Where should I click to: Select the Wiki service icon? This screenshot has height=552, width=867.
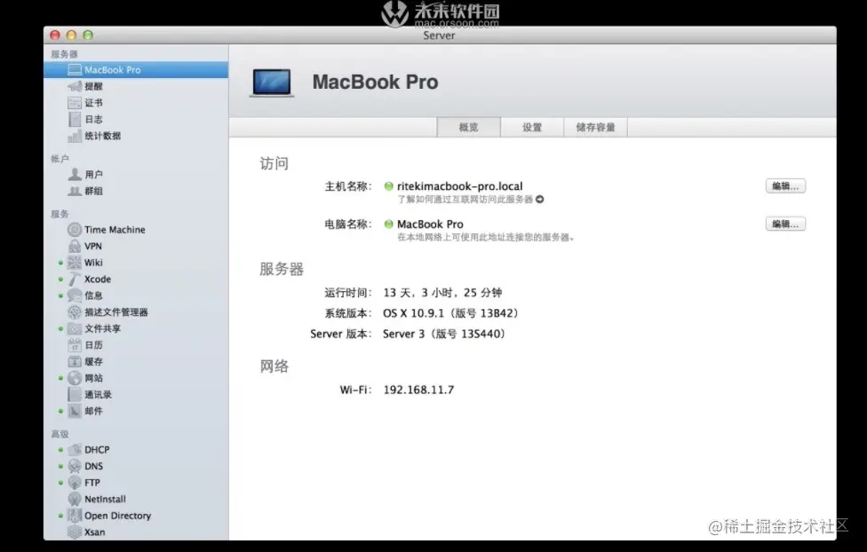point(75,263)
